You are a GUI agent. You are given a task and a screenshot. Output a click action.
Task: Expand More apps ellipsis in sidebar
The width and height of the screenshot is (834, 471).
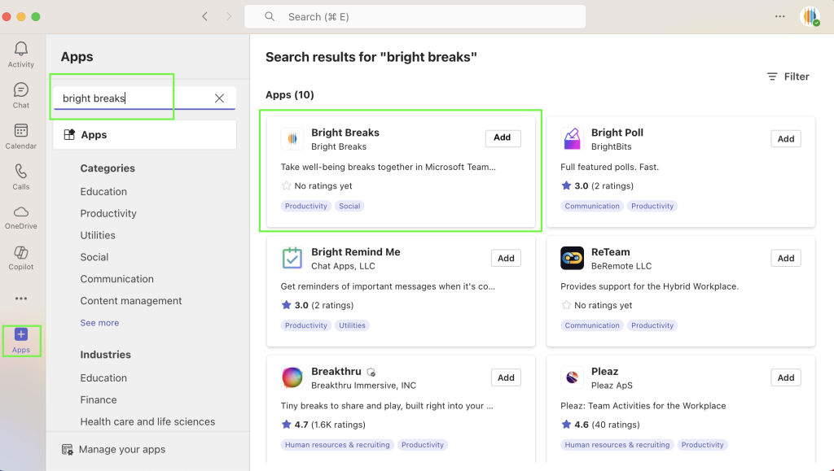click(x=21, y=299)
